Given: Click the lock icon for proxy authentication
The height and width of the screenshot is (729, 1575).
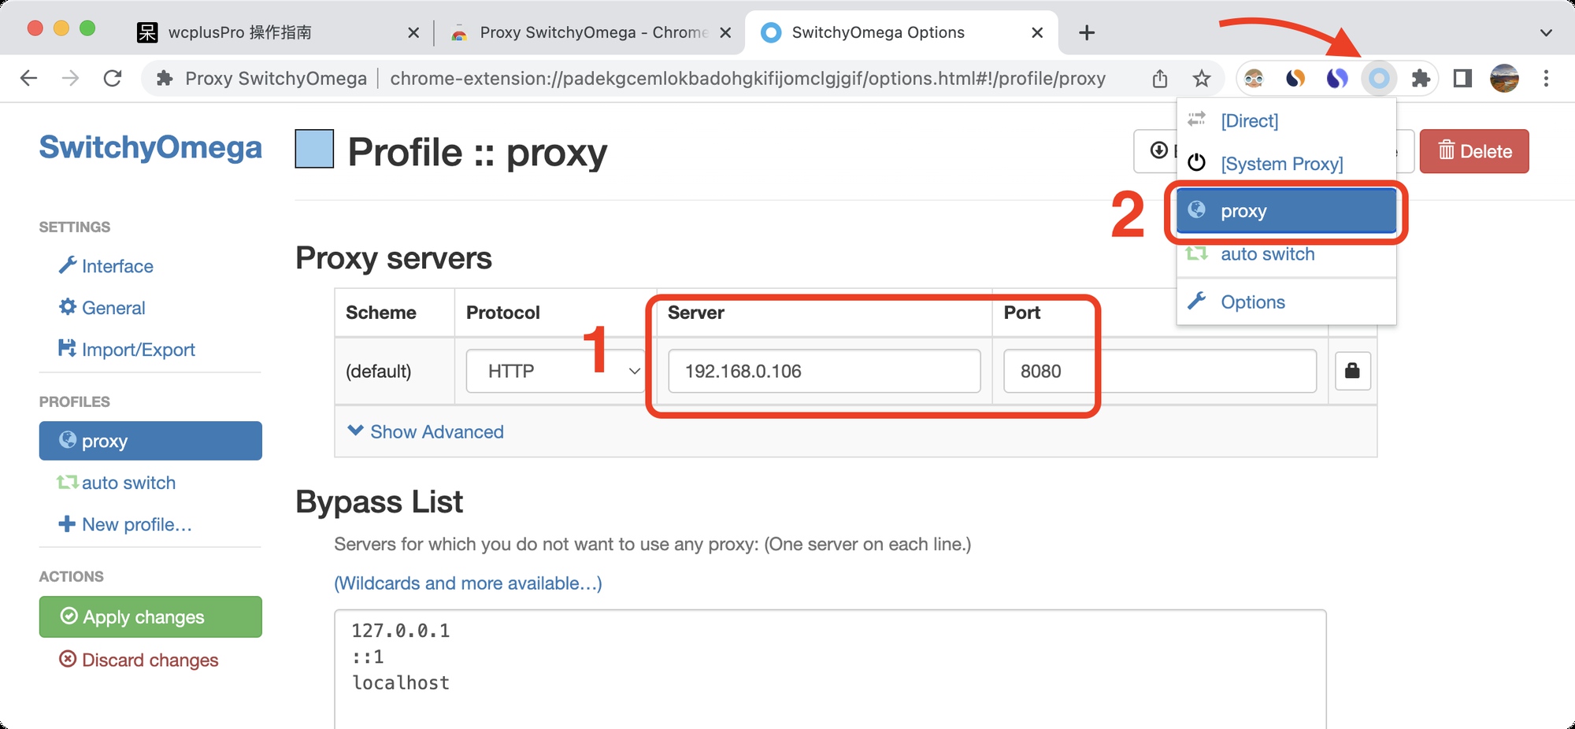Looking at the screenshot, I should click(1353, 371).
